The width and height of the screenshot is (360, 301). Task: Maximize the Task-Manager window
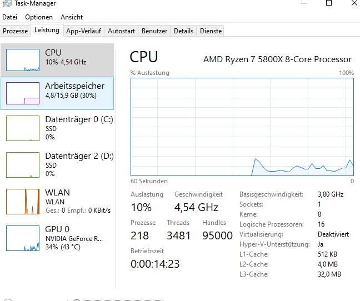329,3
